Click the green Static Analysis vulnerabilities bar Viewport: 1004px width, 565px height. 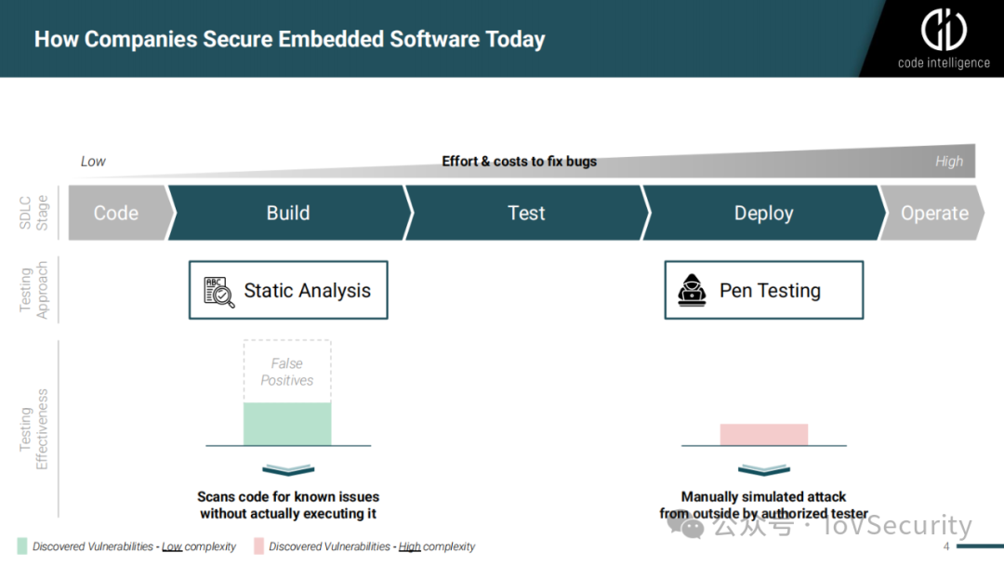287,424
